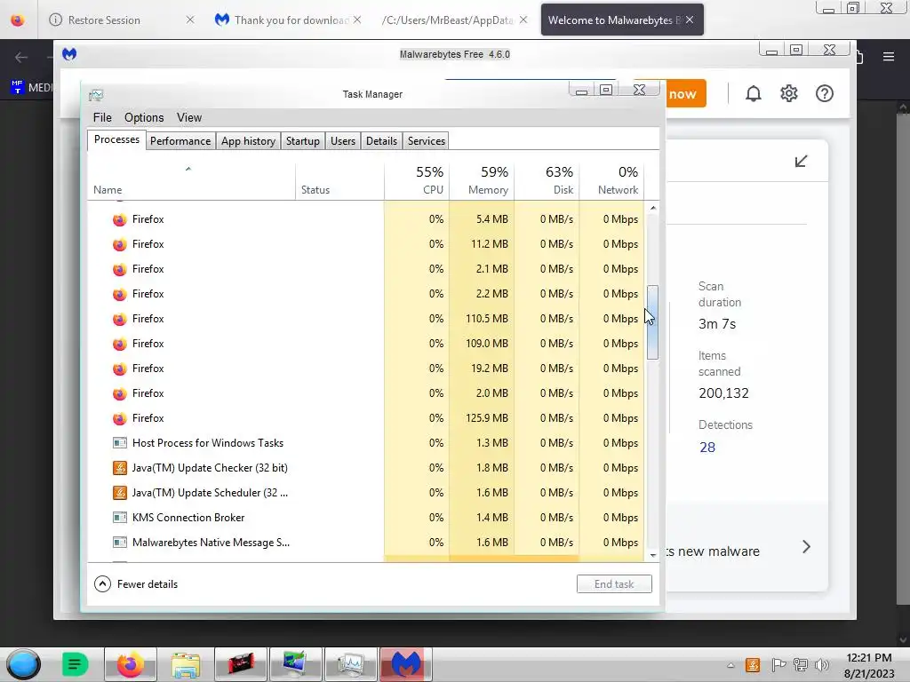Open File Explorer from taskbar

point(186,664)
